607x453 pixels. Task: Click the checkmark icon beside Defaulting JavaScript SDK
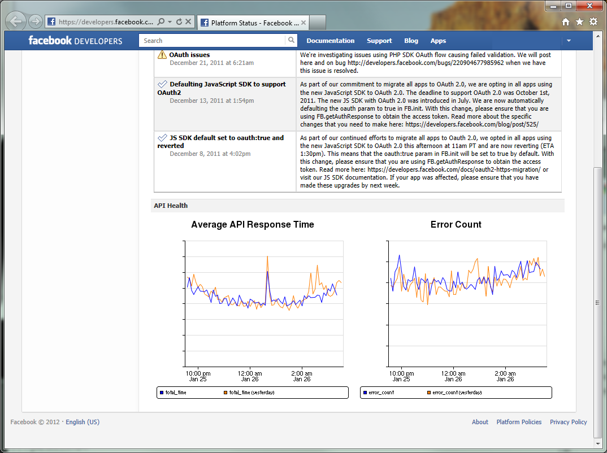pos(163,84)
